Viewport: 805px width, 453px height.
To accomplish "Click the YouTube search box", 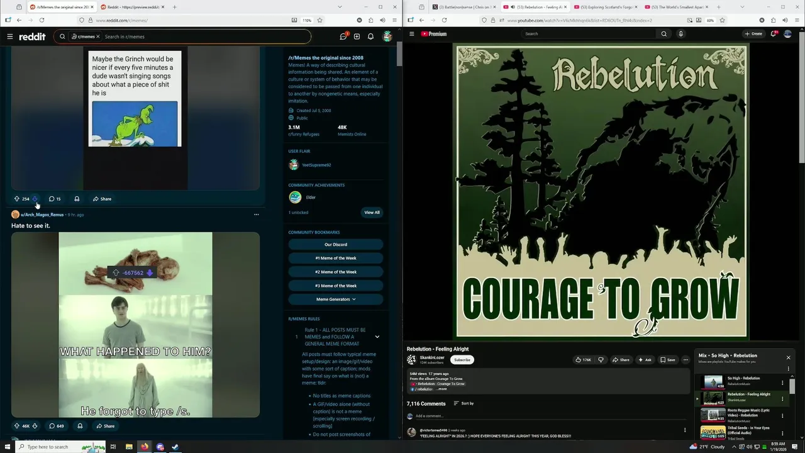I will coord(588,34).
